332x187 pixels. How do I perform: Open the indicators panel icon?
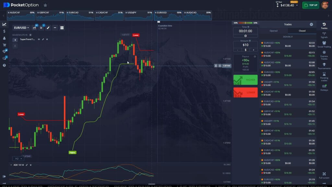[41, 28]
